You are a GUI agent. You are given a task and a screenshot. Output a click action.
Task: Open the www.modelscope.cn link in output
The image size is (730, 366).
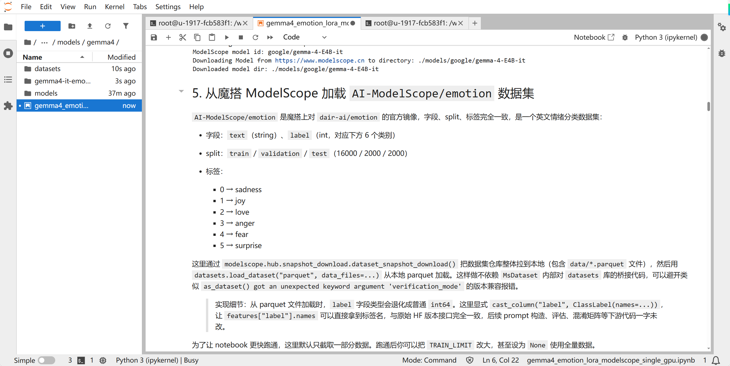320,61
